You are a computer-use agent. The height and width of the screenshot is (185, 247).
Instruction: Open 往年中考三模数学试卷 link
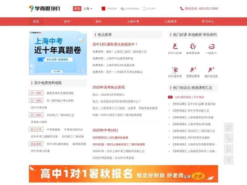(44, 137)
